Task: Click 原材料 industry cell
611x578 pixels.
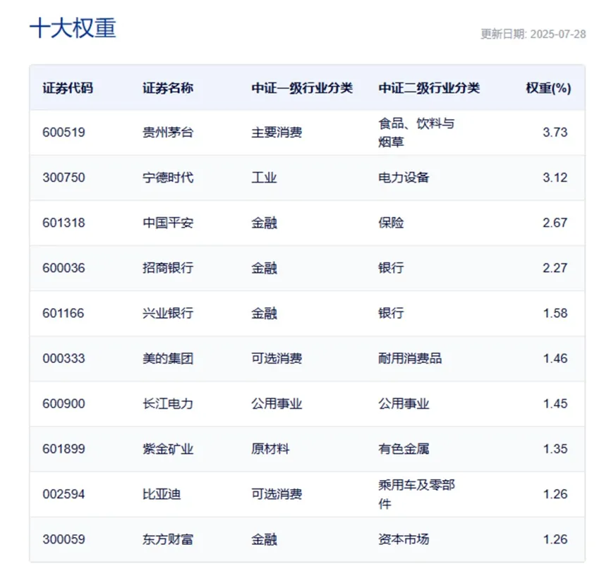Action: click(270, 448)
